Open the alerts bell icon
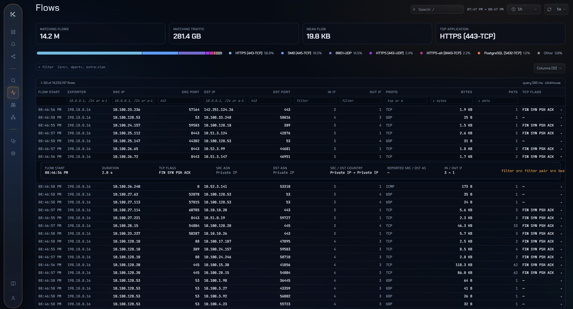This screenshot has width=573, height=309. click(13, 44)
